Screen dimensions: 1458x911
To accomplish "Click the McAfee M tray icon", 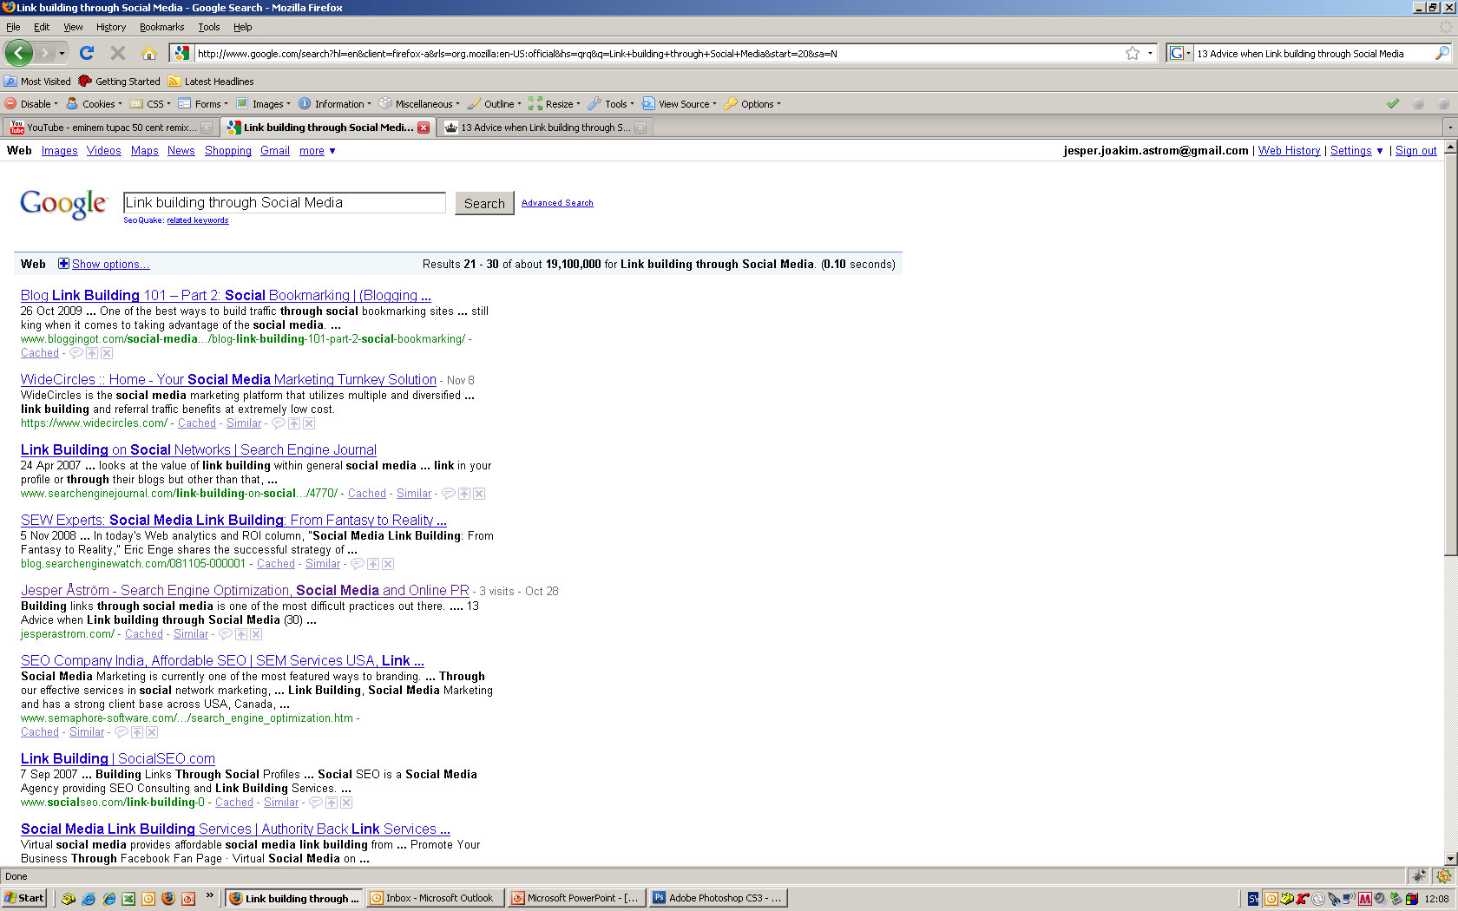I will pos(1365,899).
